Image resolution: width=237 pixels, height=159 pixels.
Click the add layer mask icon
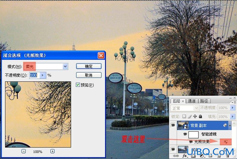click(193, 156)
